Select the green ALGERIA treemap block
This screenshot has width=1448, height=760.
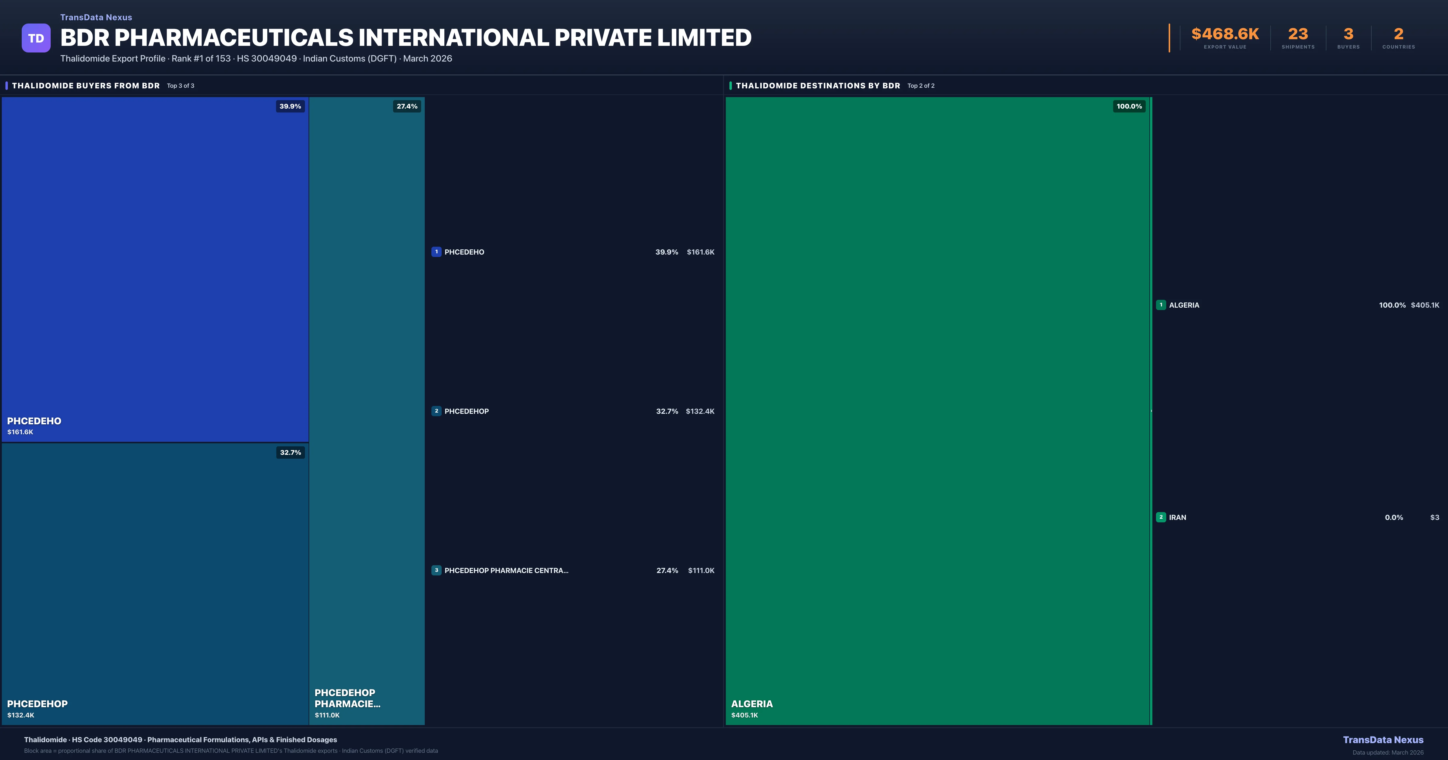click(x=938, y=410)
